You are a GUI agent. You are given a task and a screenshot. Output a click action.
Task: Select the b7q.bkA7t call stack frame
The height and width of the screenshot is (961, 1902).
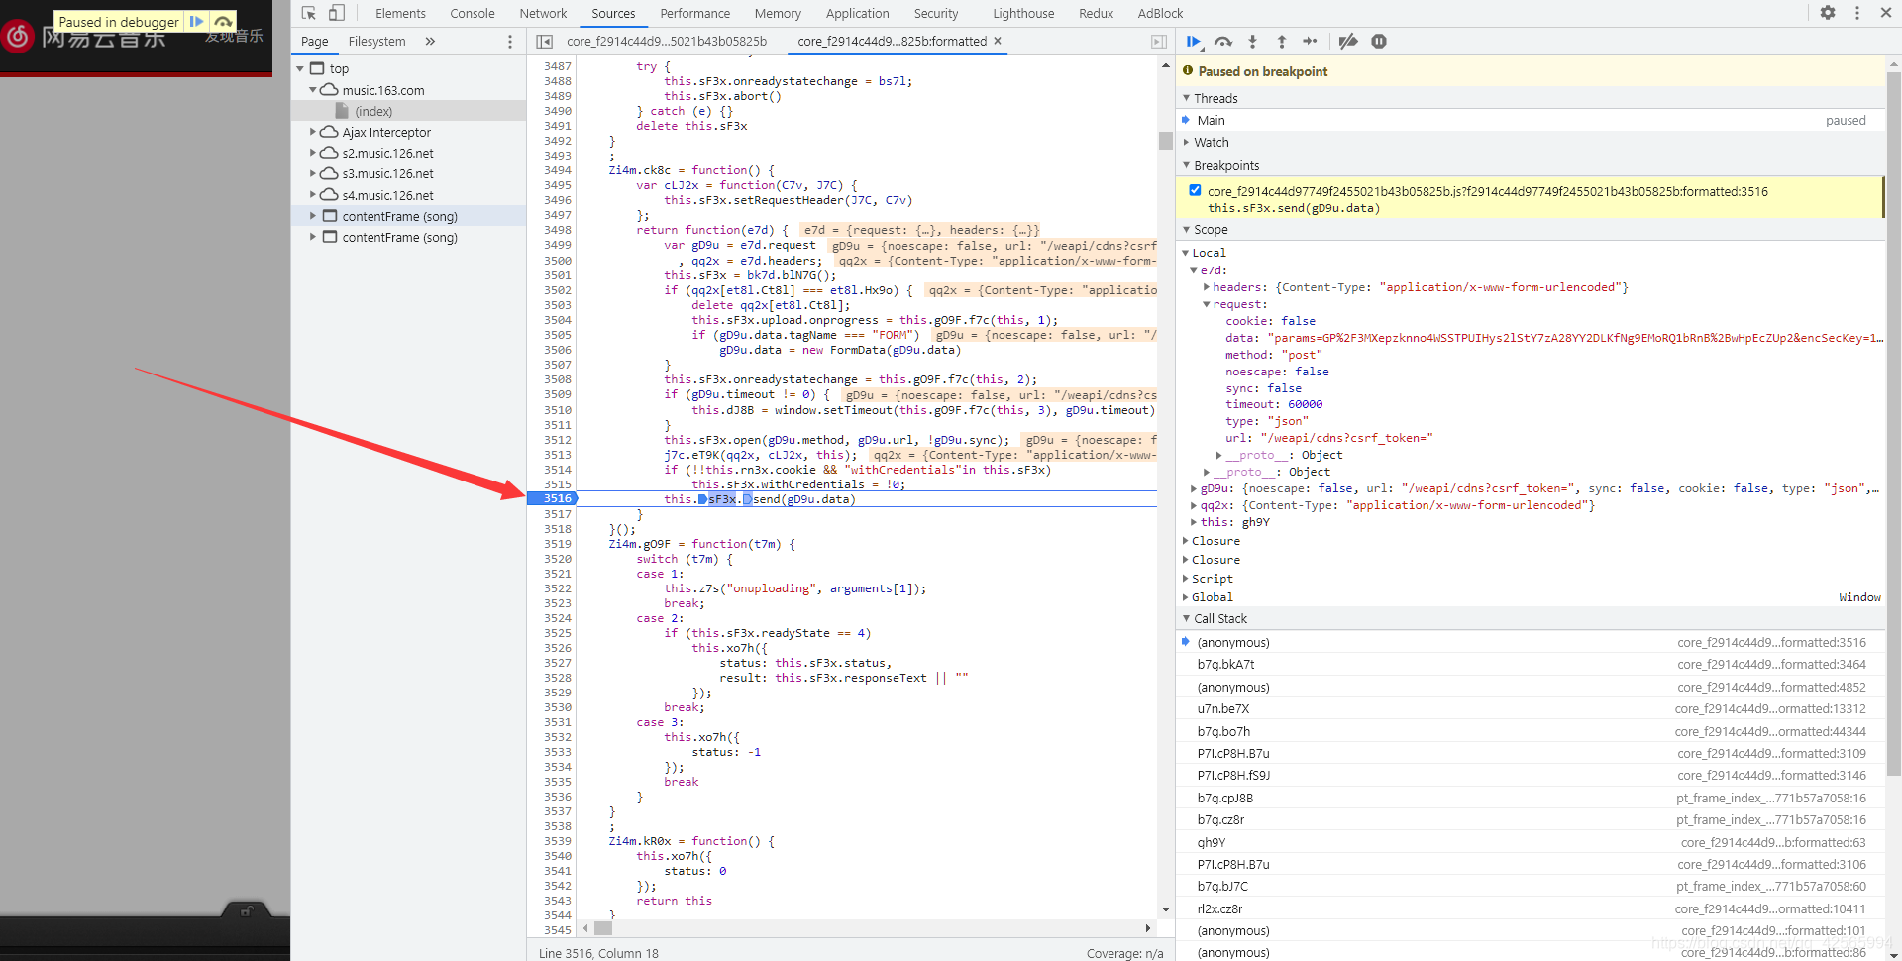coord(1531,665)
